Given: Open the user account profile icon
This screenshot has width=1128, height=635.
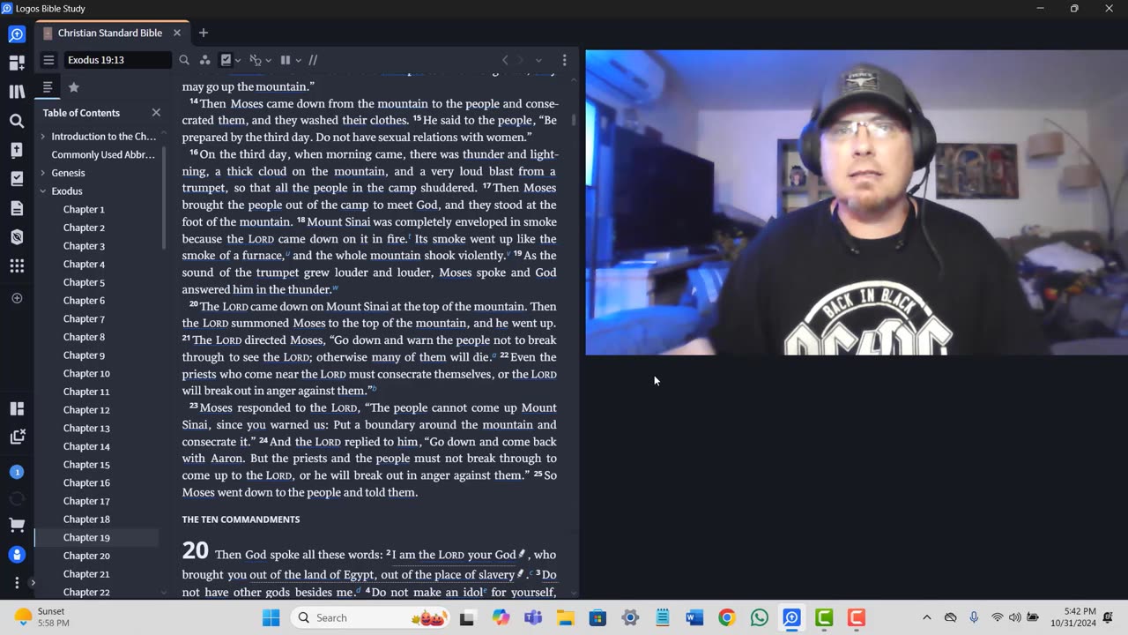Looking at the screenshot, I should (17, 555).
